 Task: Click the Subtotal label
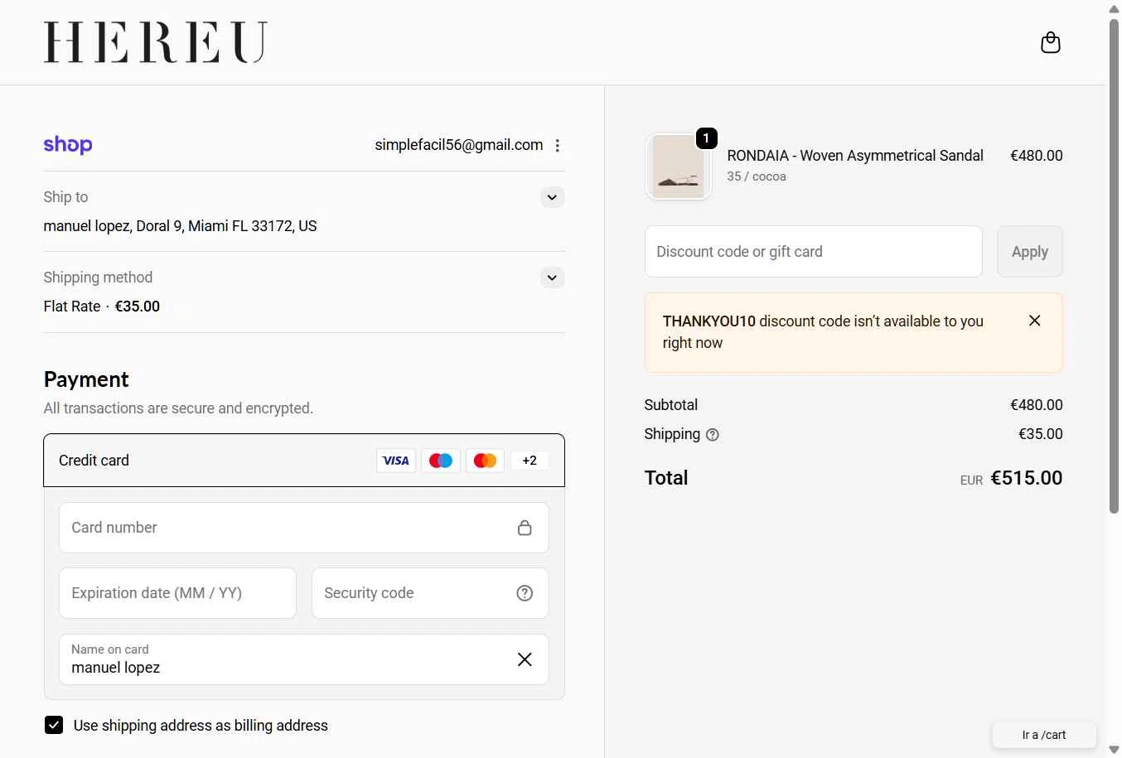pyautogui.click(x=671, y=405)
